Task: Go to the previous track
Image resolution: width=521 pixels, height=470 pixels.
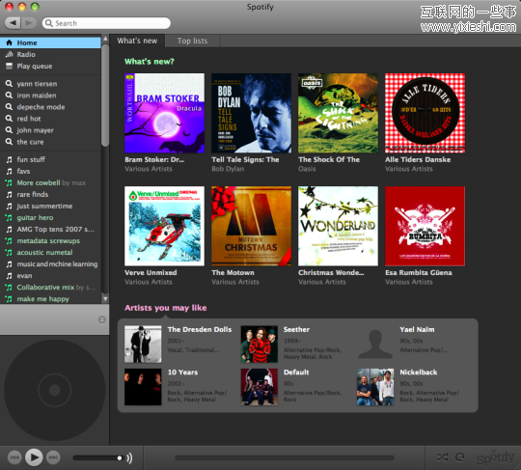Action: pyautogui.click(x=14, y=457)
